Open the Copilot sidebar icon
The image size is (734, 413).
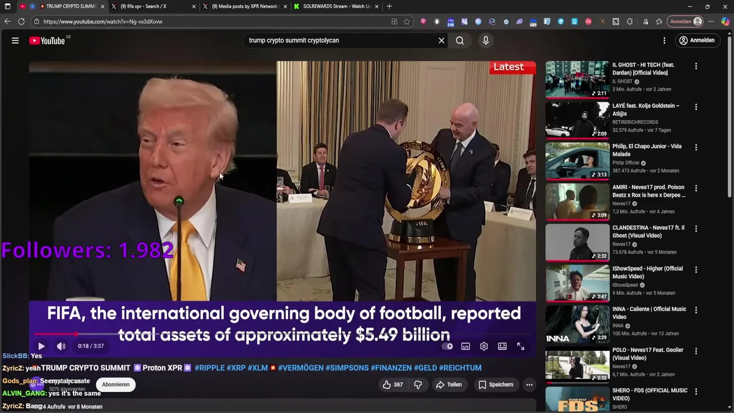725,22
